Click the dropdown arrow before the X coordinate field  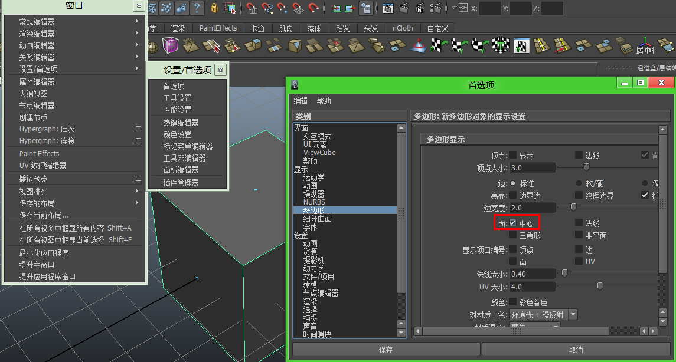[453, 8]
